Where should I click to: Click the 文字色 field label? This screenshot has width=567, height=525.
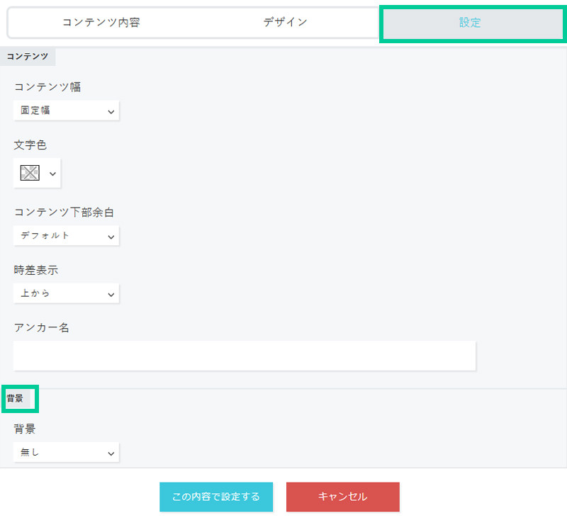point(30,145)
